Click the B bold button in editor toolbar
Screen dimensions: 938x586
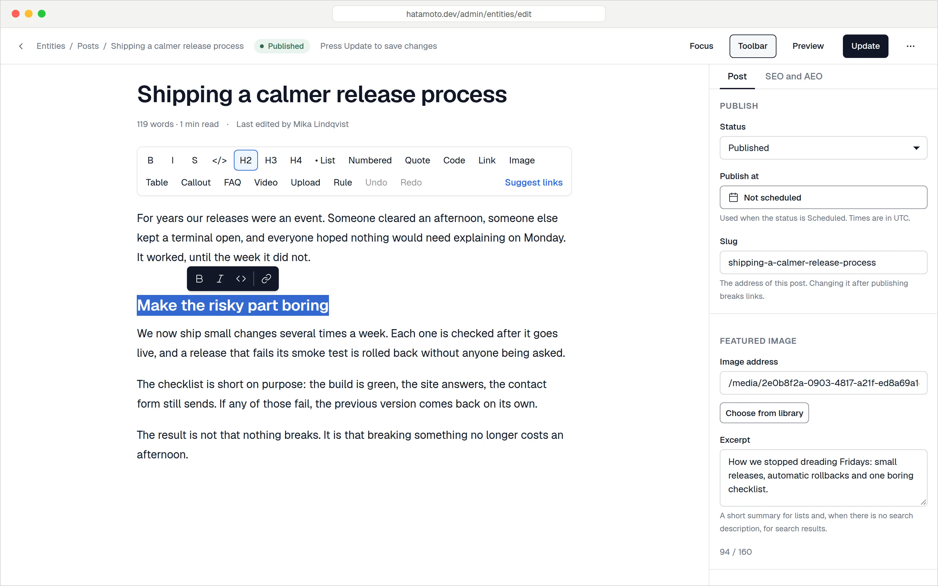coord(150,160)
